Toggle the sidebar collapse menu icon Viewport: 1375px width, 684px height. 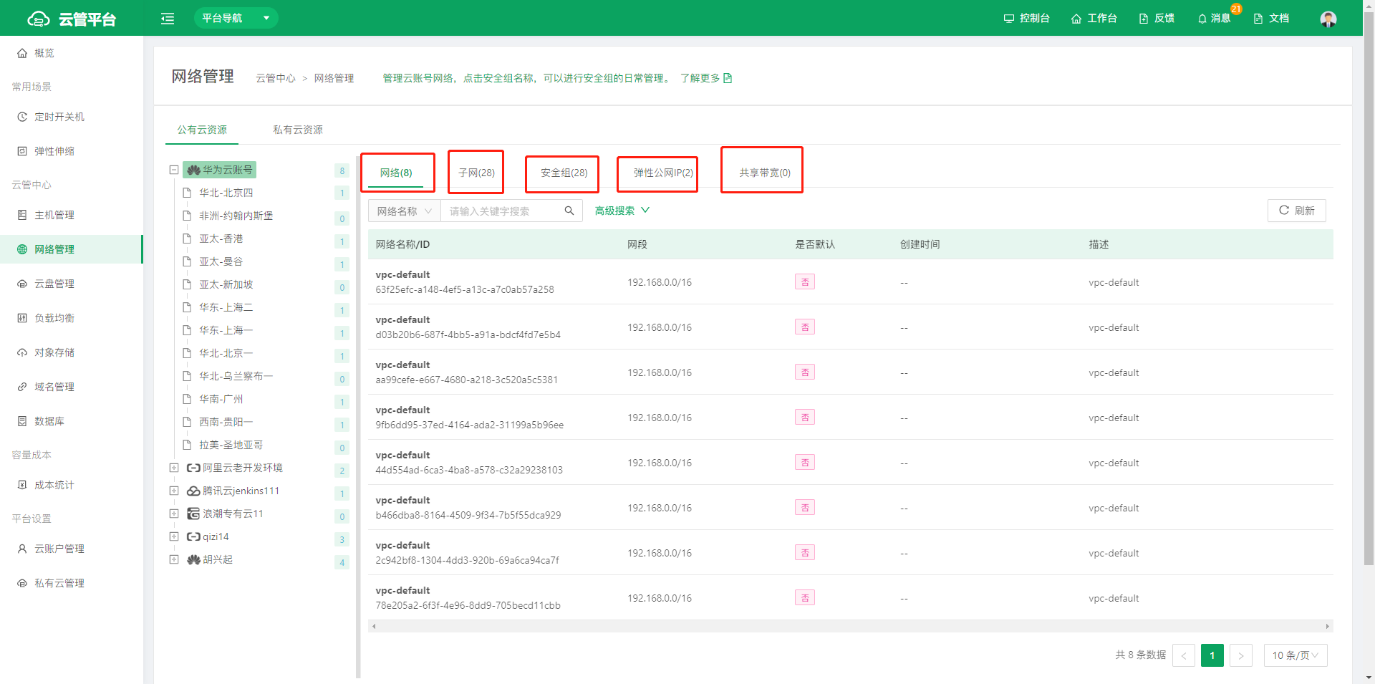[x=168, y=19]
